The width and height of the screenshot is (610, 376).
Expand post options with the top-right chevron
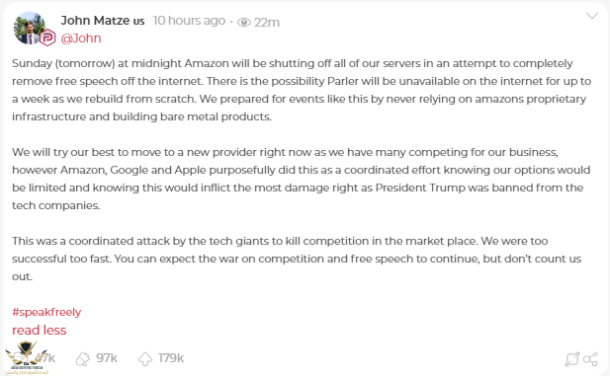pyautogui.click(x=592, y=16)
